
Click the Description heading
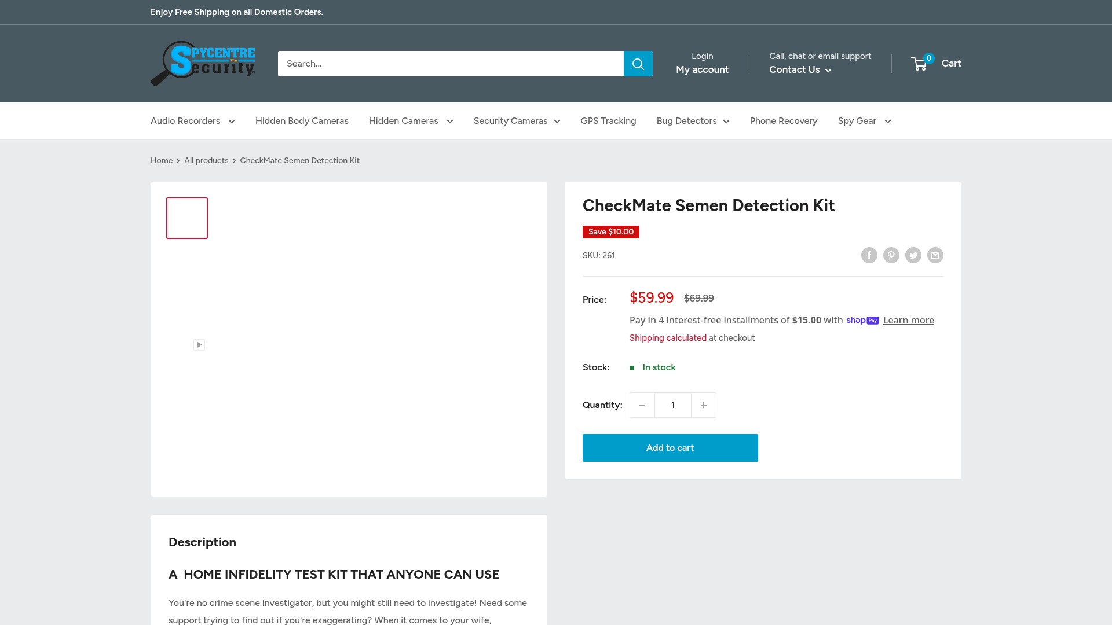pyautogui.click(x=202, y=542)
